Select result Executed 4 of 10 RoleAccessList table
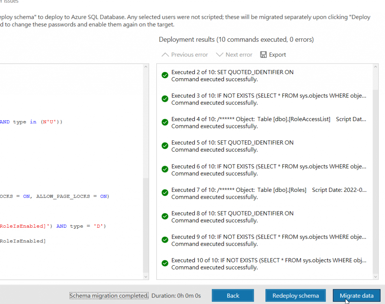 265,122
